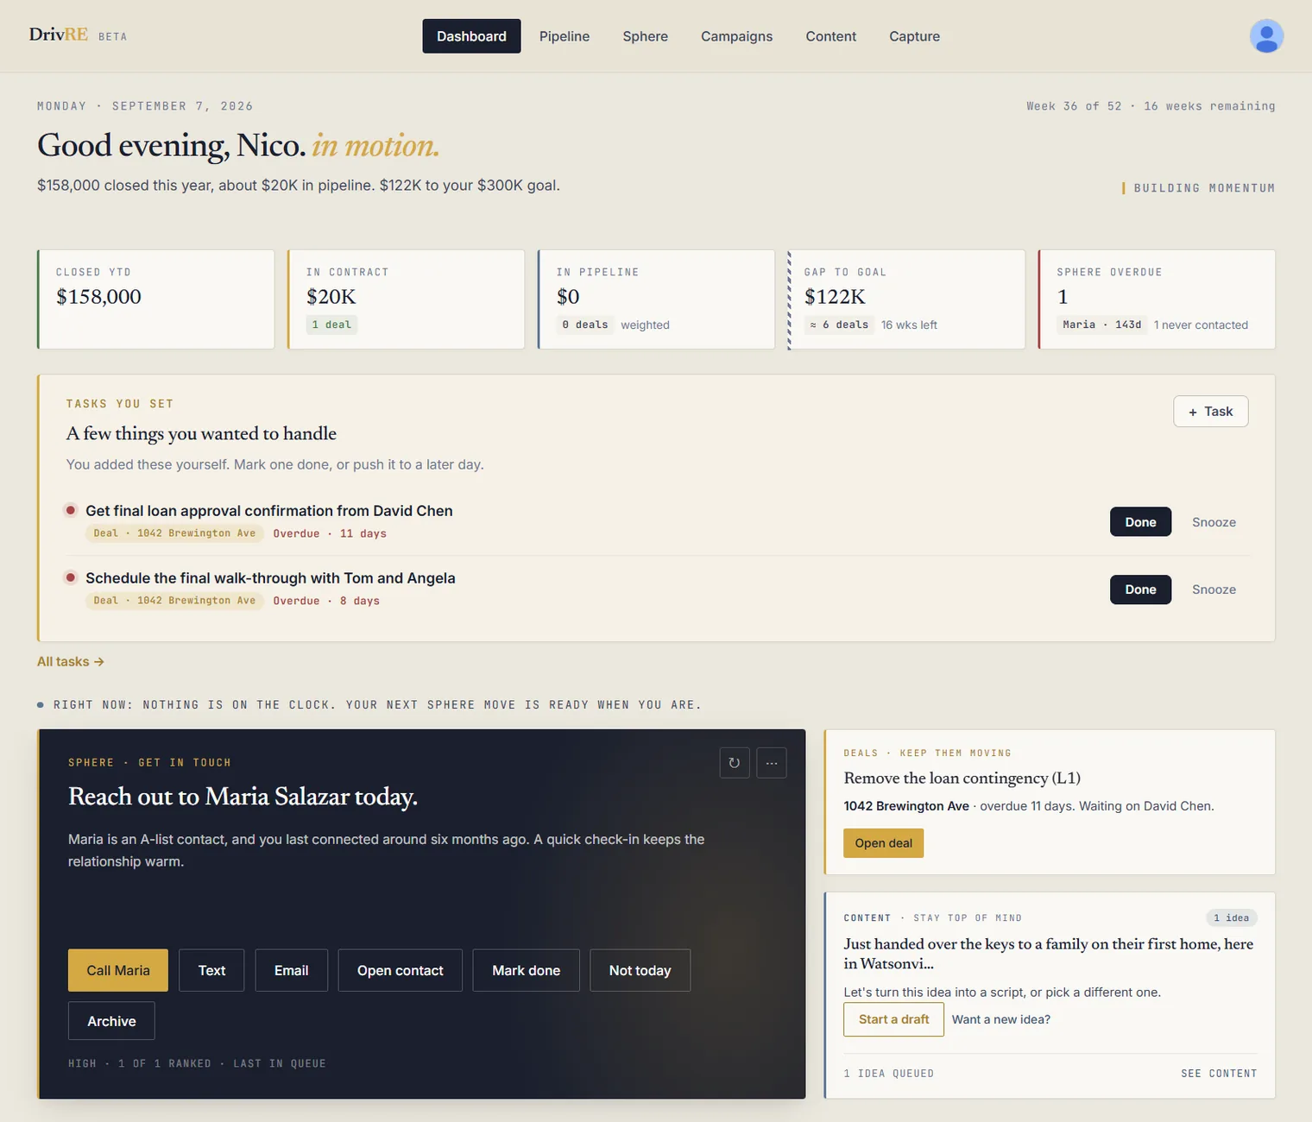Click the 1 never contacted text
Image resolution: width=1312 pixels, height=1122 pixels.
(x=1201, y=325)
